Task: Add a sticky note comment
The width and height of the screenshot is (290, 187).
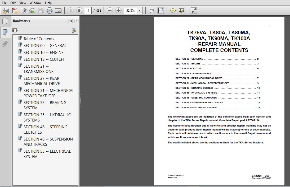Action: (x=173, y=11)
